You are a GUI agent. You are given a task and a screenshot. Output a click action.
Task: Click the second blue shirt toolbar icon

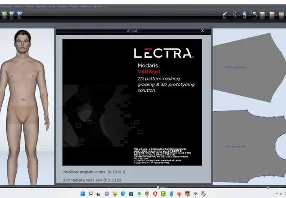[12, 14]
